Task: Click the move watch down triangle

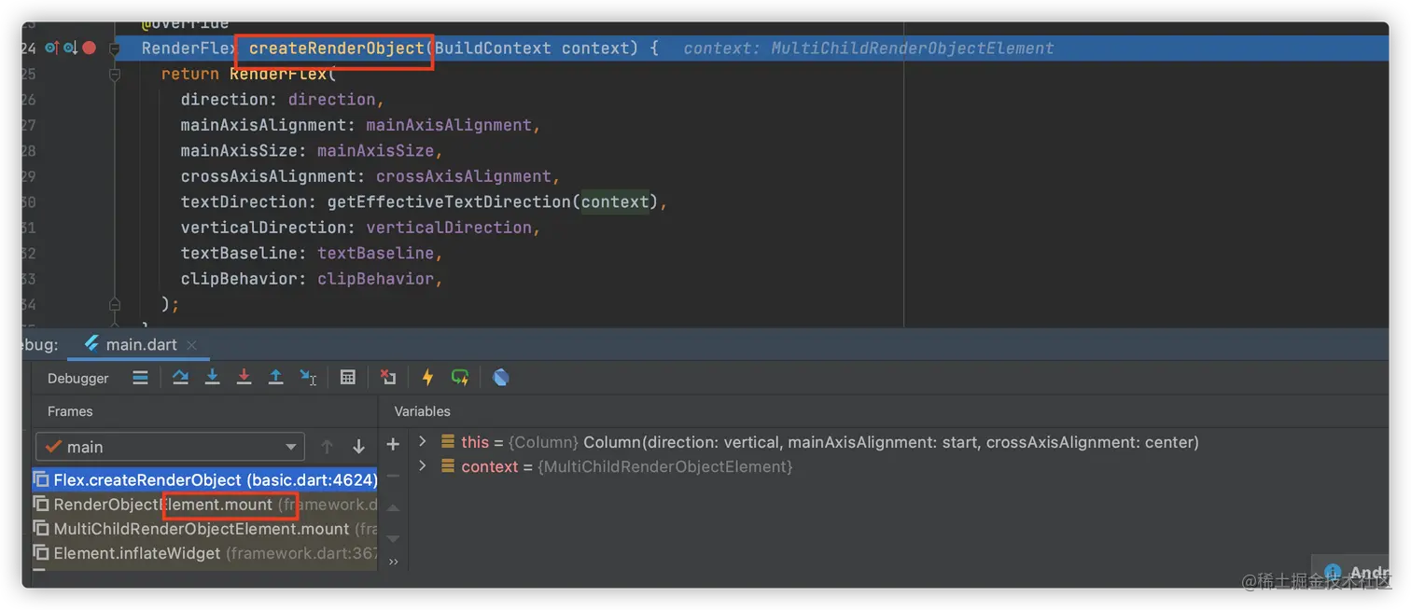Action: pyautogui.click(x=393, y=538)
